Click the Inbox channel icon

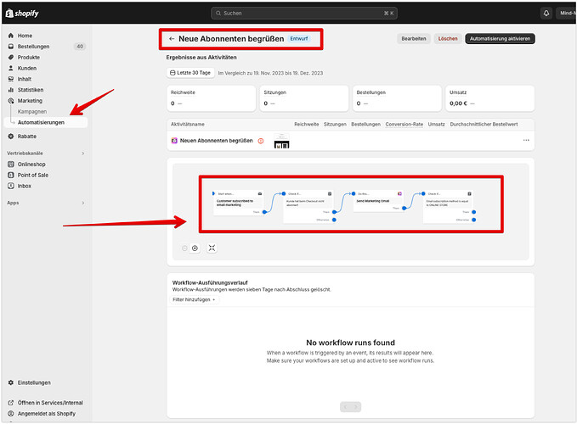[x=11, y=186]
